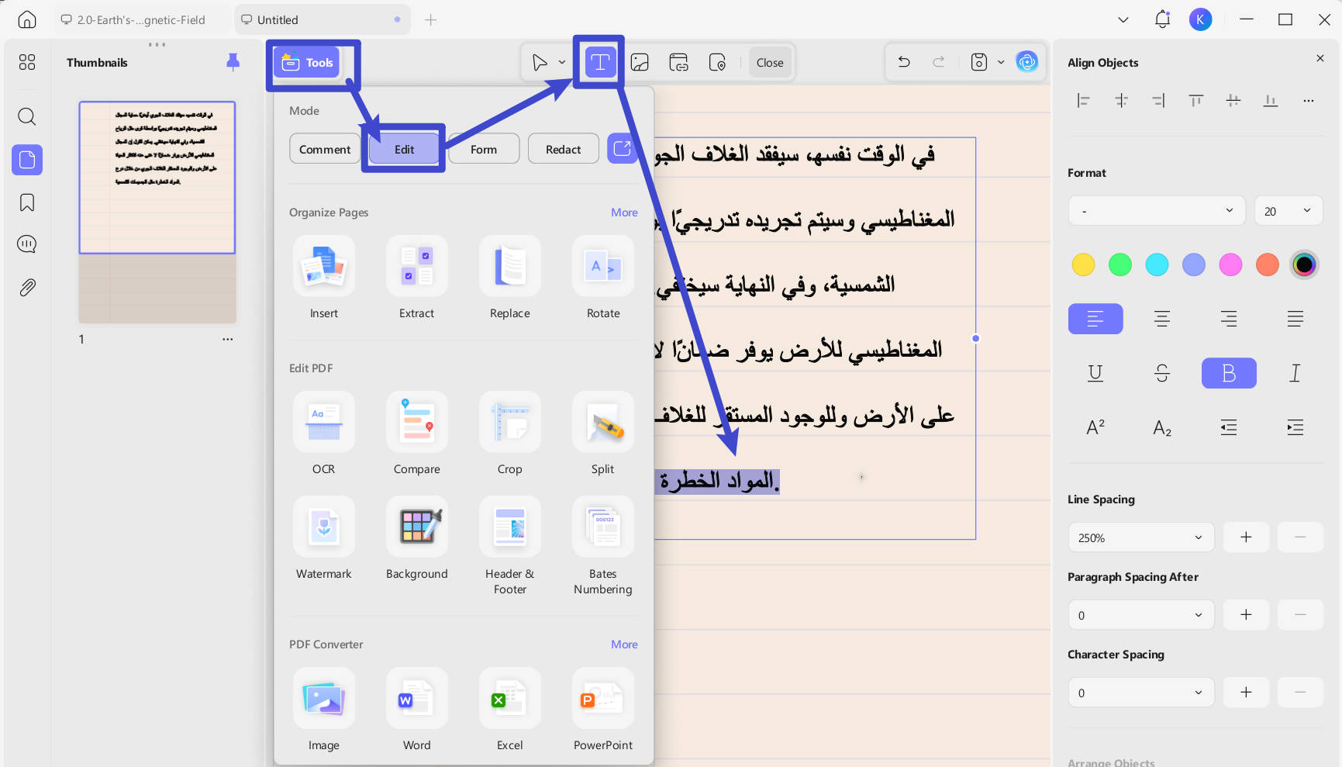Open the Compare tool

[417, 434]
